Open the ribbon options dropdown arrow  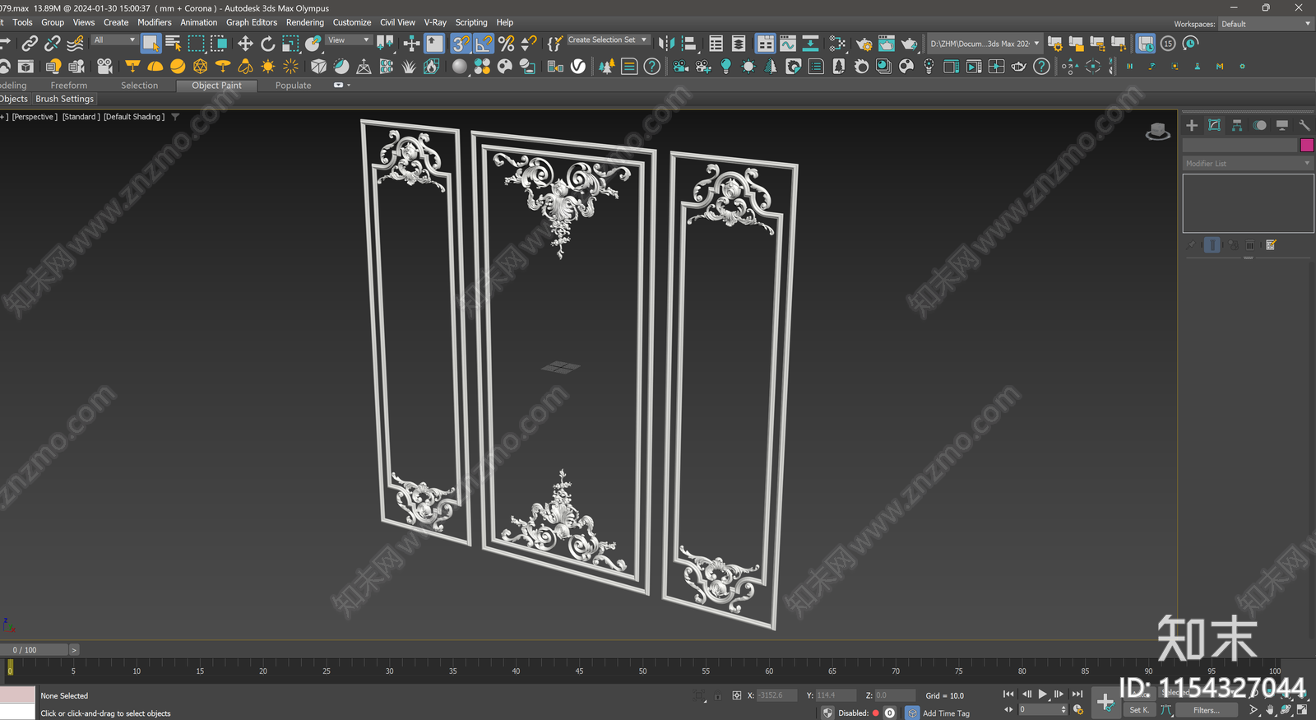[349, 85]
